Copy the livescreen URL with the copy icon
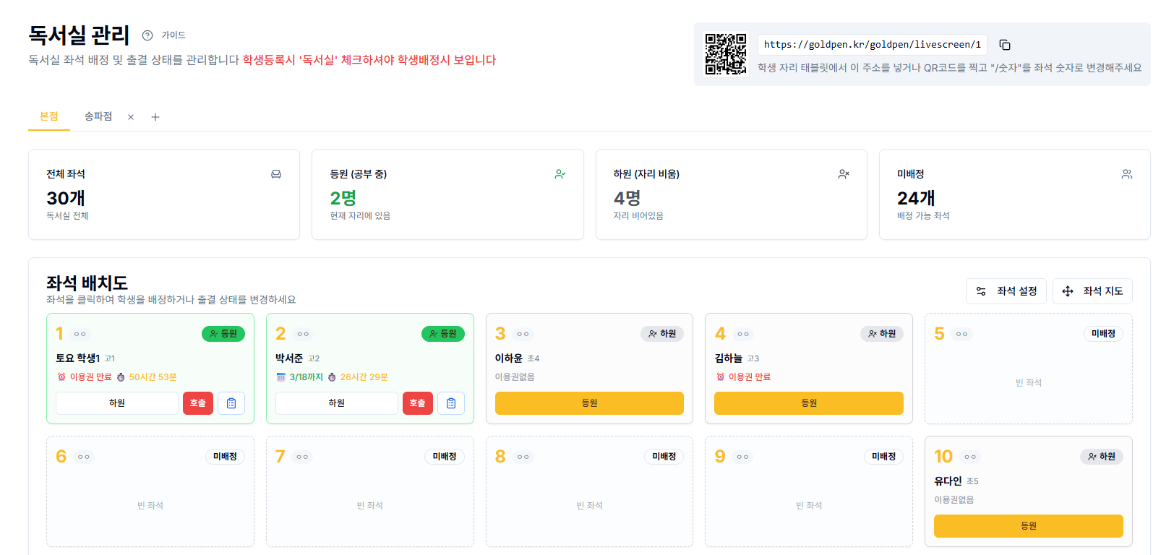 (x=1005, y=45)
